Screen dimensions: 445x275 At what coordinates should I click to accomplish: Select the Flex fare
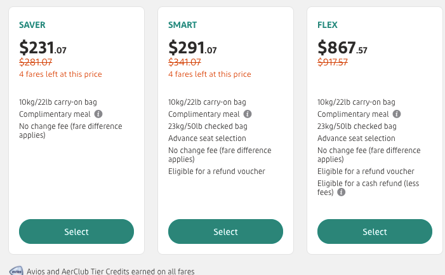[375, 232]
